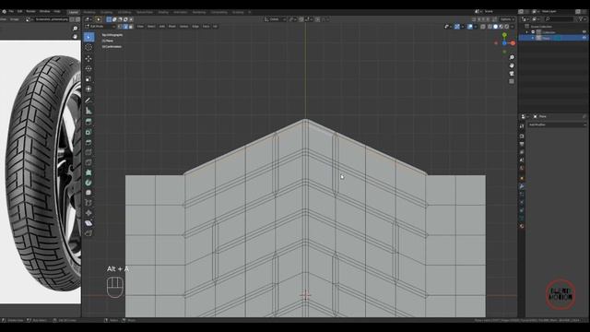Choose the Move tool
Screen dimensions: 590x332
coord(88,58)
